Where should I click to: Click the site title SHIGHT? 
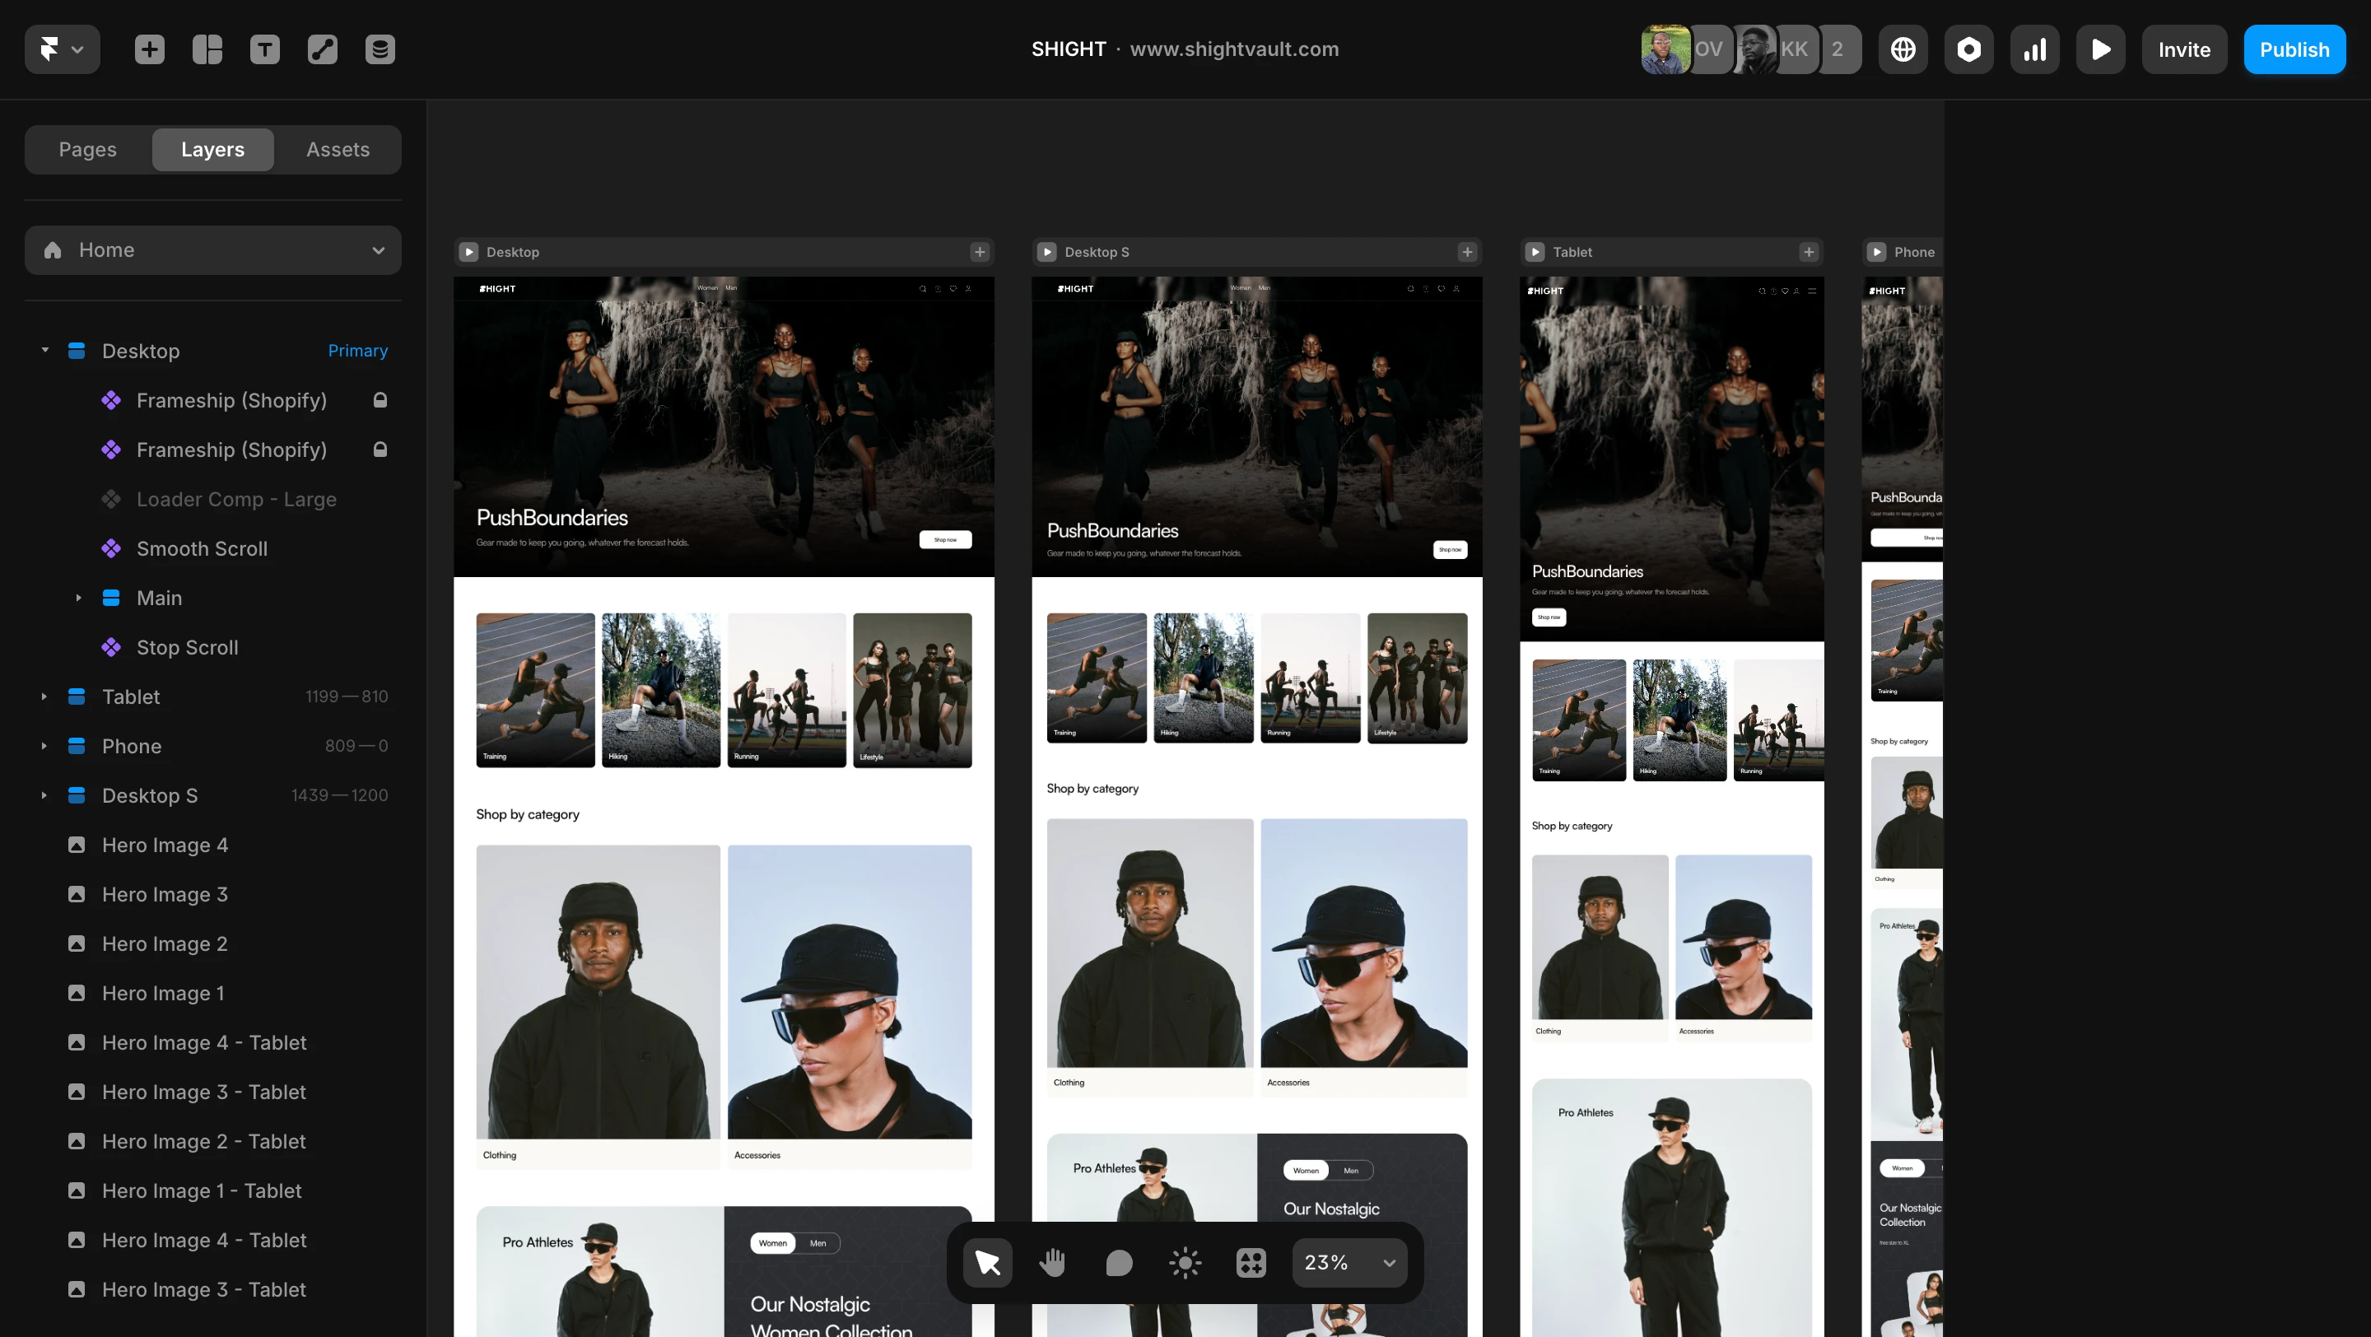pos(1069,49)
